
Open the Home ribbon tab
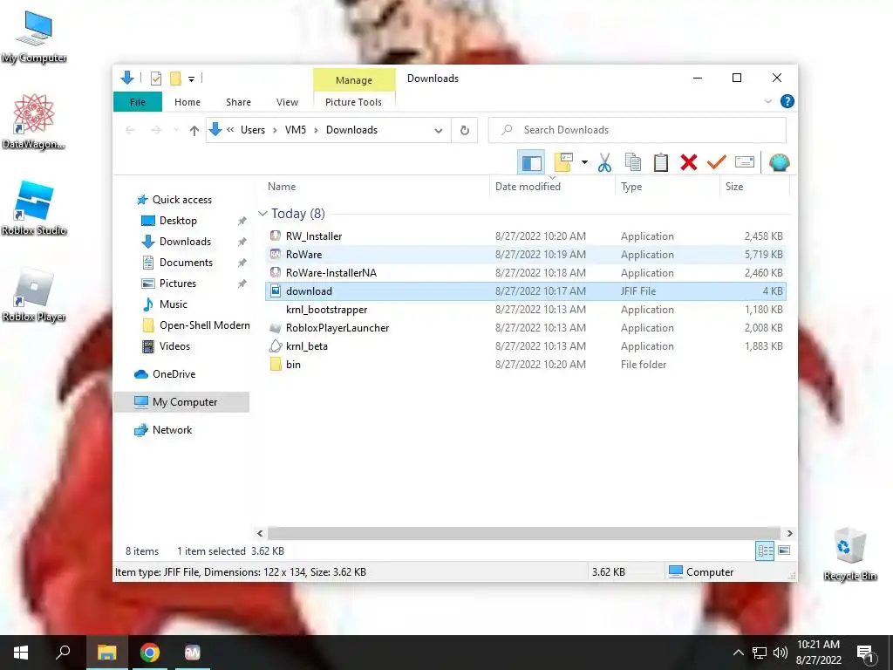pos(187,102)
